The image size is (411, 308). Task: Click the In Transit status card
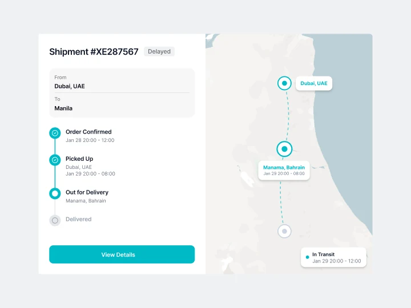333,257
